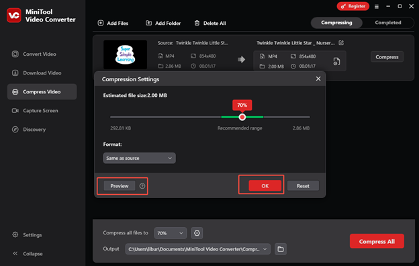Click the video thumbnail Super Simple Learning

126,54
